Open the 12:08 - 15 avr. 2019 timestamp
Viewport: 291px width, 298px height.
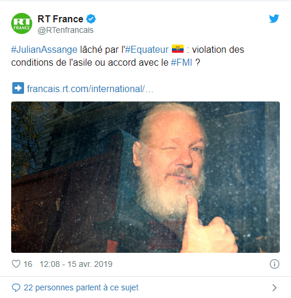pos(76,264)
